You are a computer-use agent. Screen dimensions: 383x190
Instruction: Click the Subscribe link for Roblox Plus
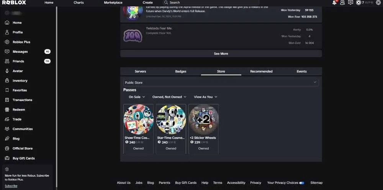pyautogui.click(x=11, y=186)
